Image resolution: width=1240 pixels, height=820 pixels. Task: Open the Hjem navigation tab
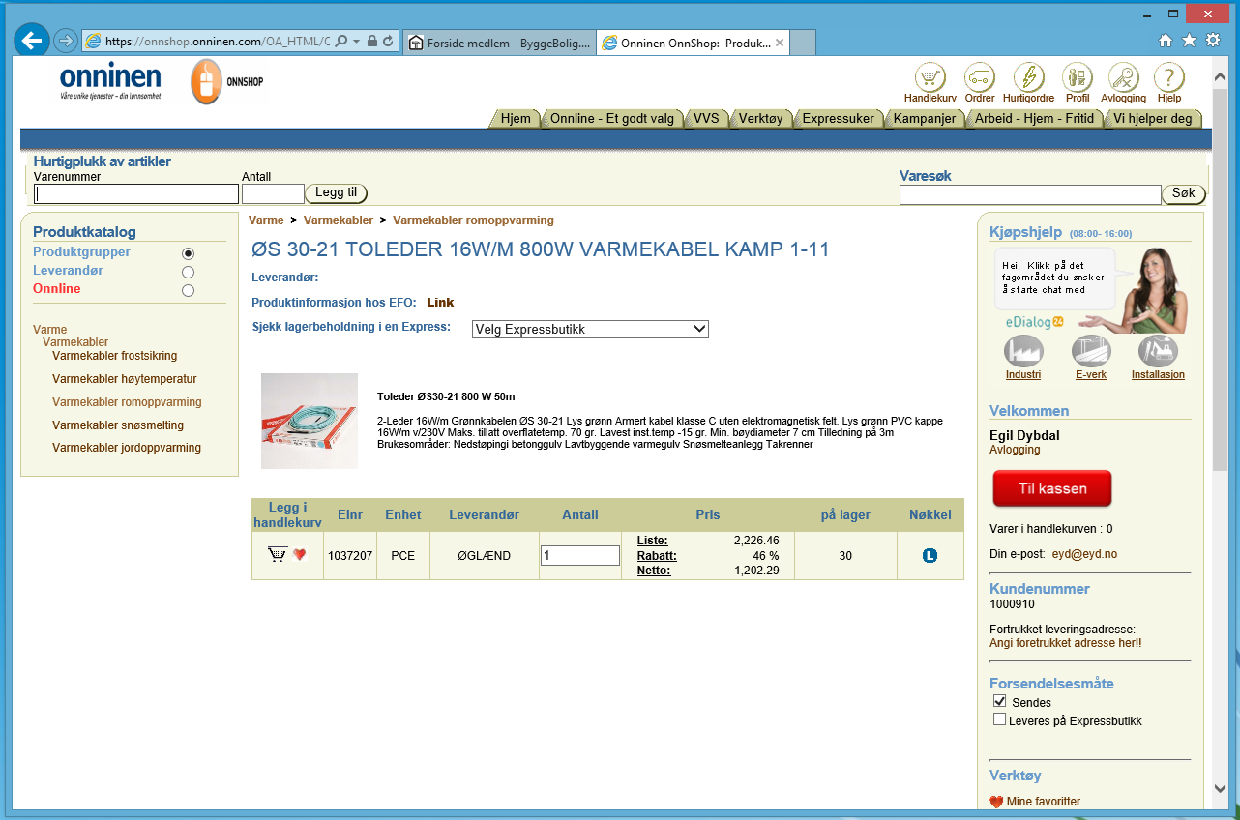516,118
